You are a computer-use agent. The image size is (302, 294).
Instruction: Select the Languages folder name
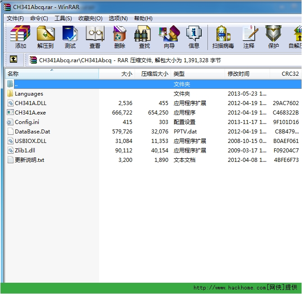(29, 94)
